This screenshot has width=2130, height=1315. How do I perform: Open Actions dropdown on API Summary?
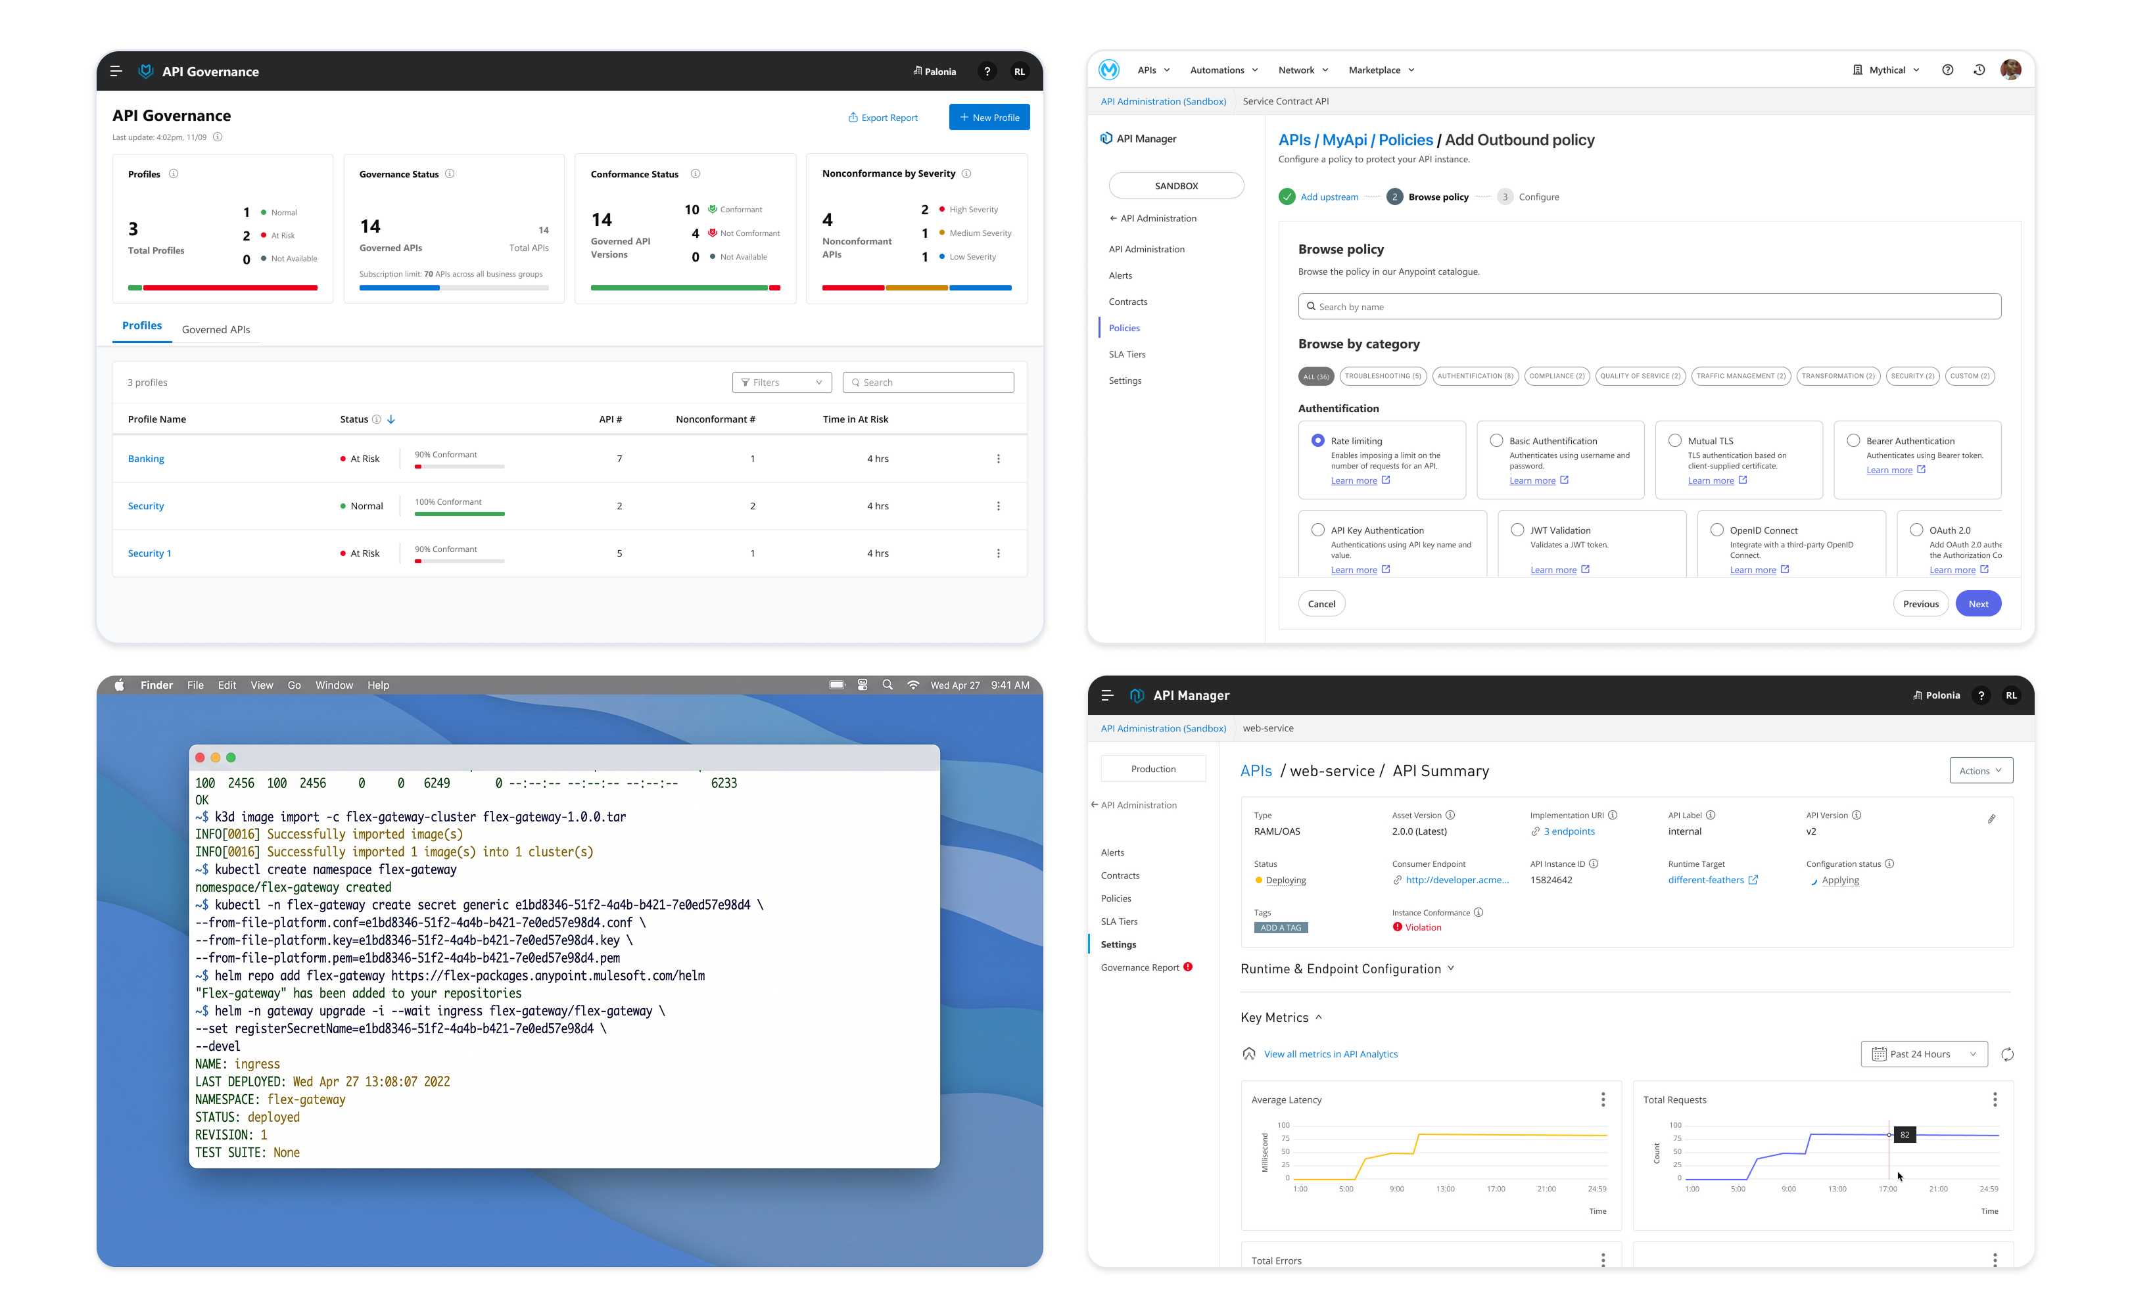[x=1980, y=771]
